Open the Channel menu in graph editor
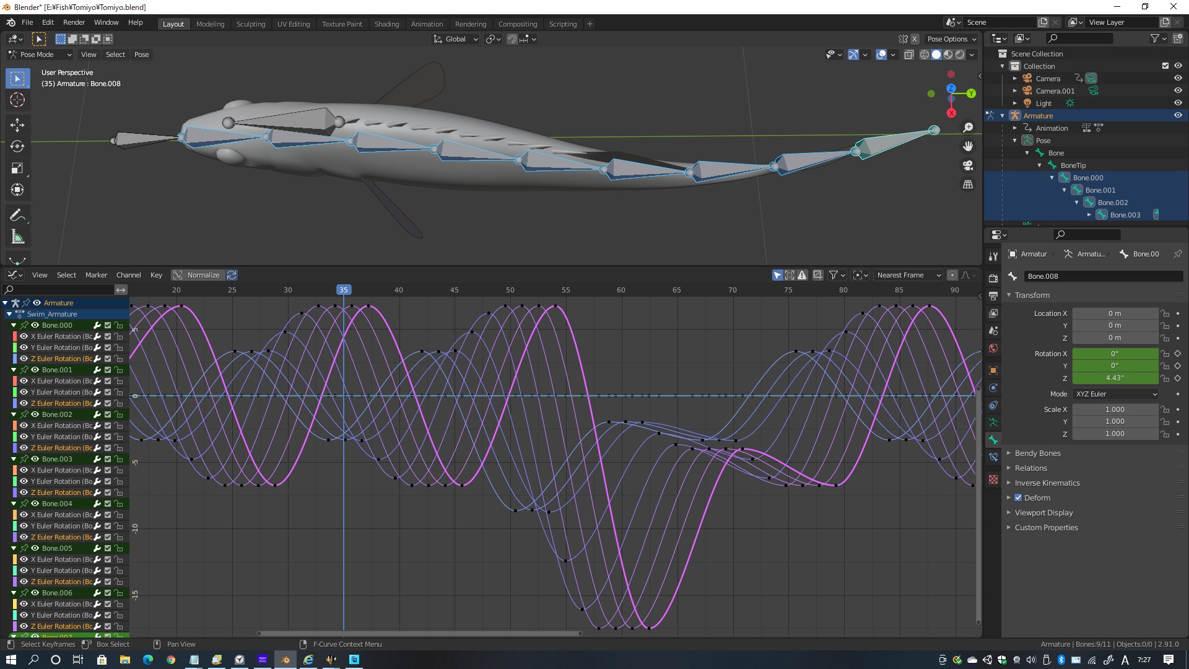Image resolution: width=1189 pixels, height=669 pixels. pyautogui.click(x=128, y=275)
